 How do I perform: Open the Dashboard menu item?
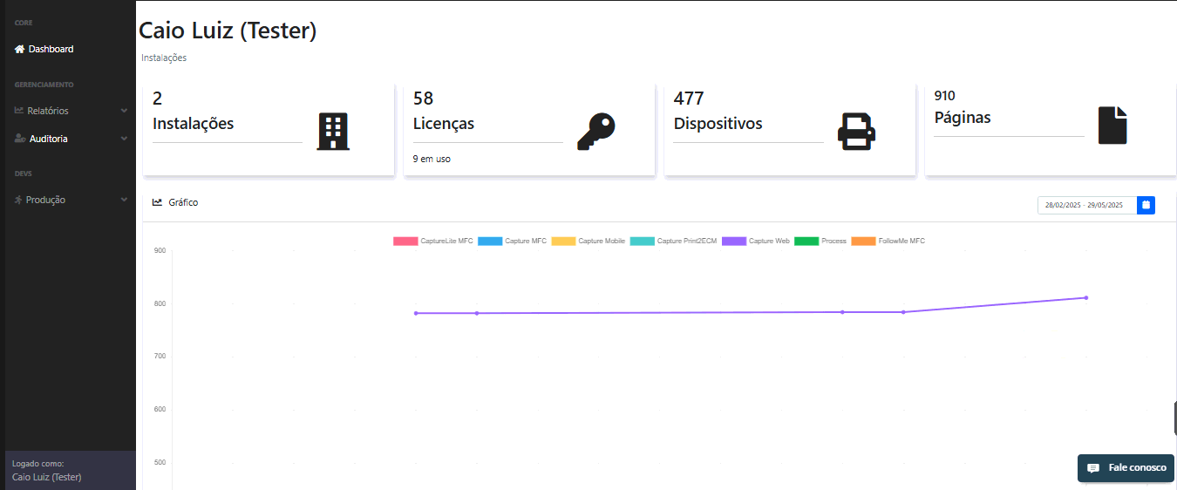(x=51, y=50)
